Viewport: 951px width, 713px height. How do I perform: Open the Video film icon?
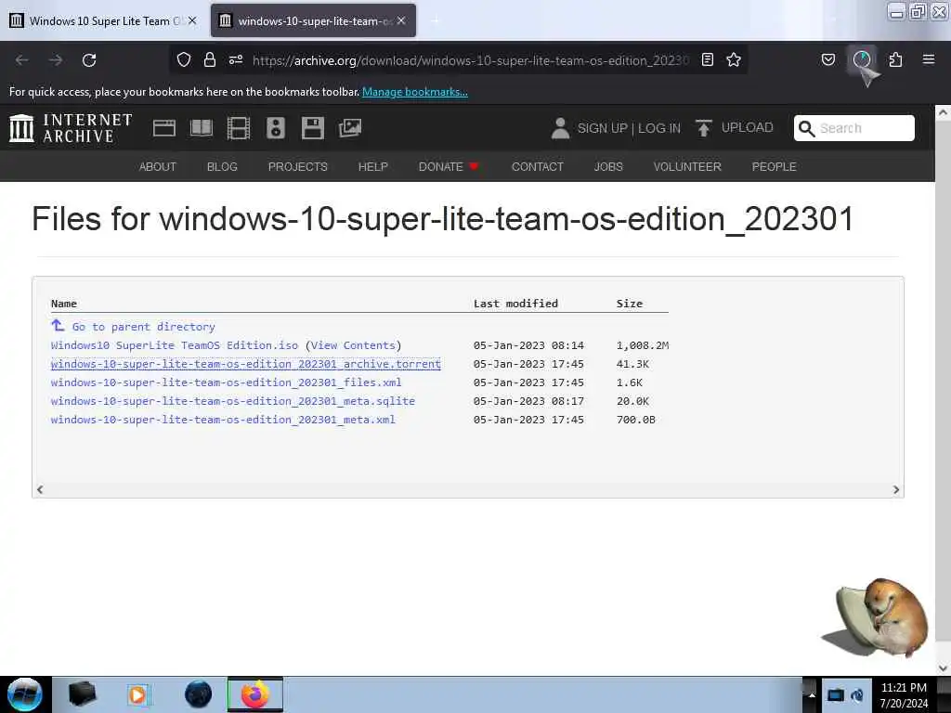click(239, 128)
